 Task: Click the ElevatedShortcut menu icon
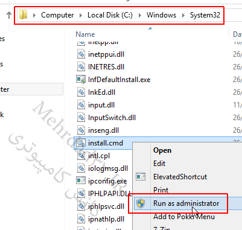[141, 177]
